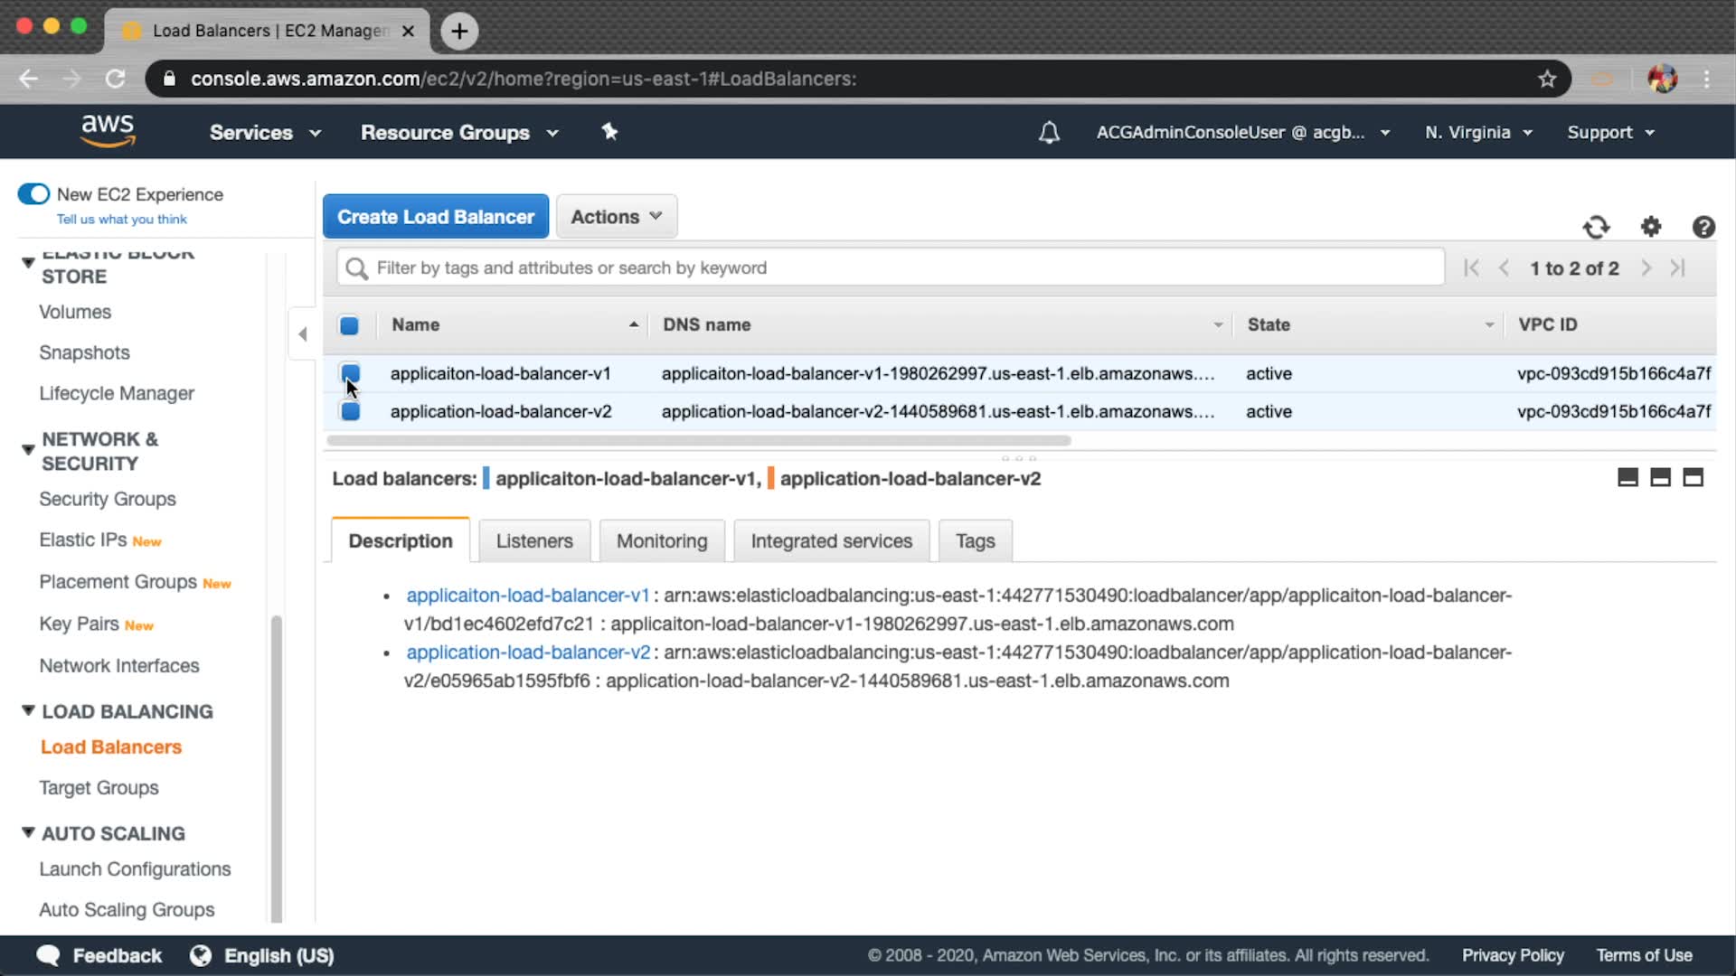Bookmark page with address bar star
The width and height of the screenshot is (1736, 976).
click(1547, 80)
